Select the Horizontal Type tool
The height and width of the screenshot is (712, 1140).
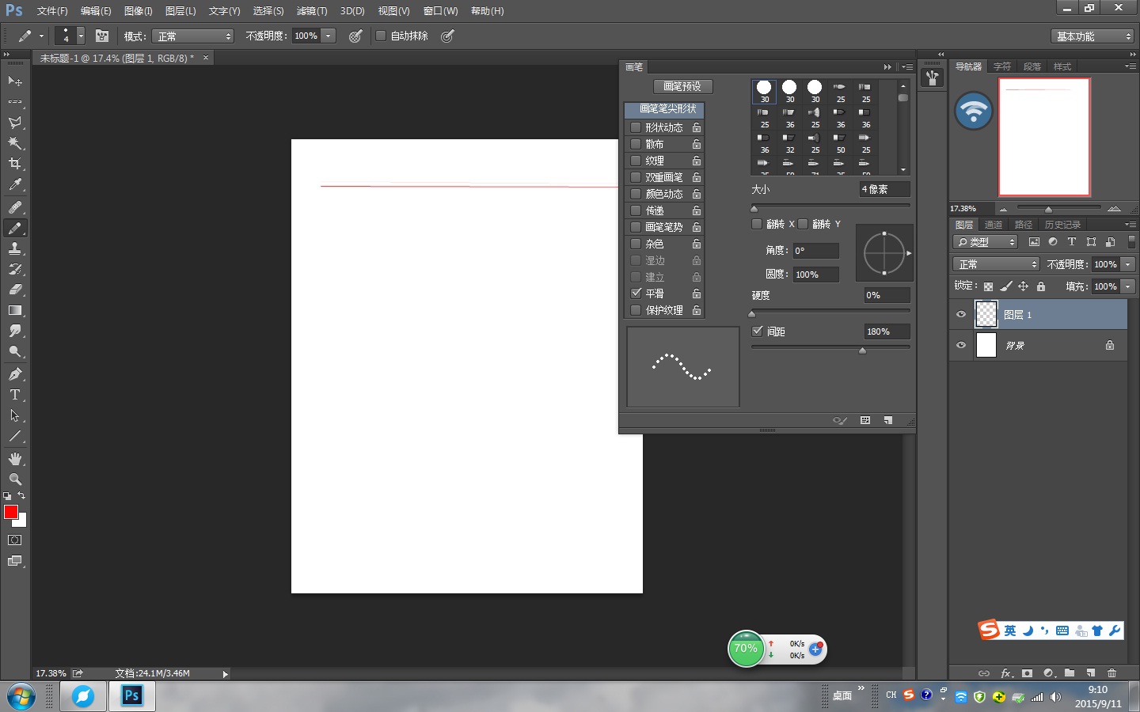coord(15,395)
